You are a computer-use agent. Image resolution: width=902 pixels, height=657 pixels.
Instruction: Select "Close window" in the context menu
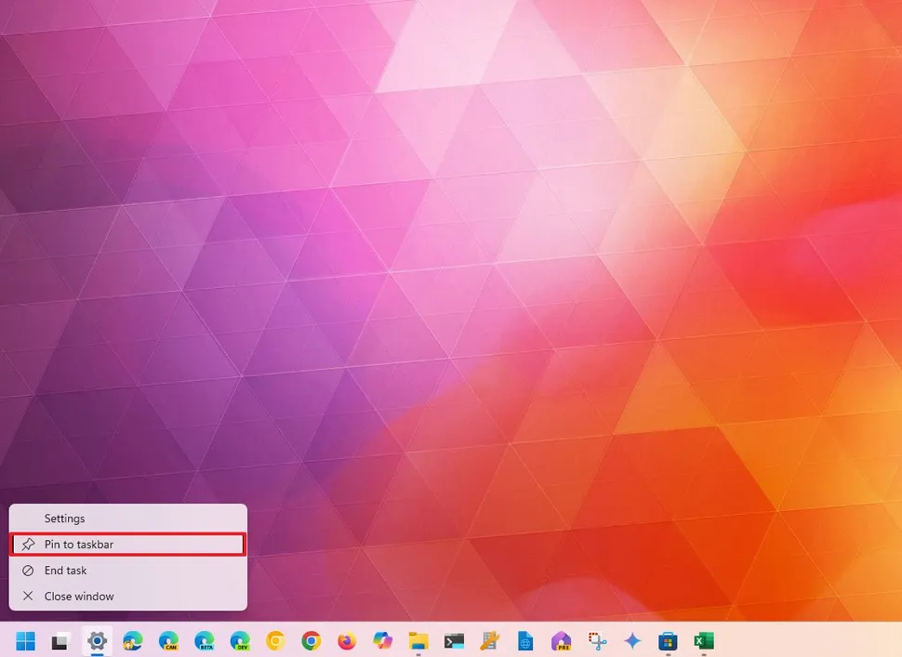tap(79, 596)
